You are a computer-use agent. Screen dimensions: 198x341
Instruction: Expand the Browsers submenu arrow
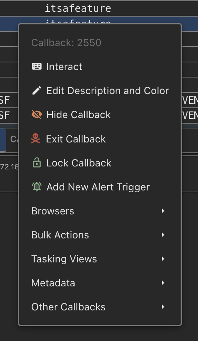coord(163,211)
